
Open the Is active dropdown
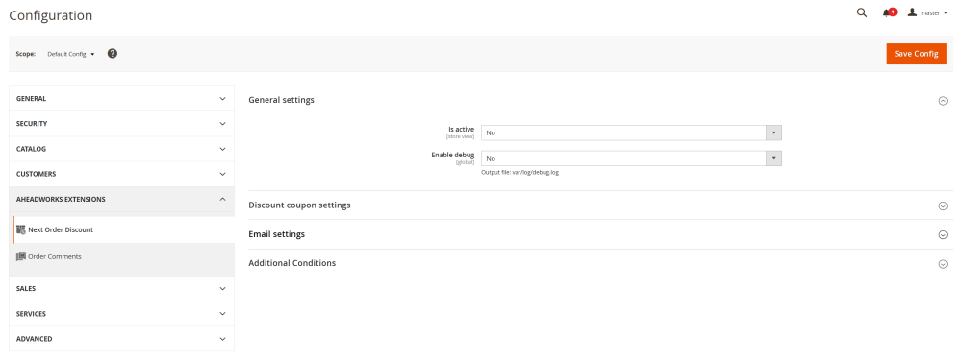tap(631, 132)
